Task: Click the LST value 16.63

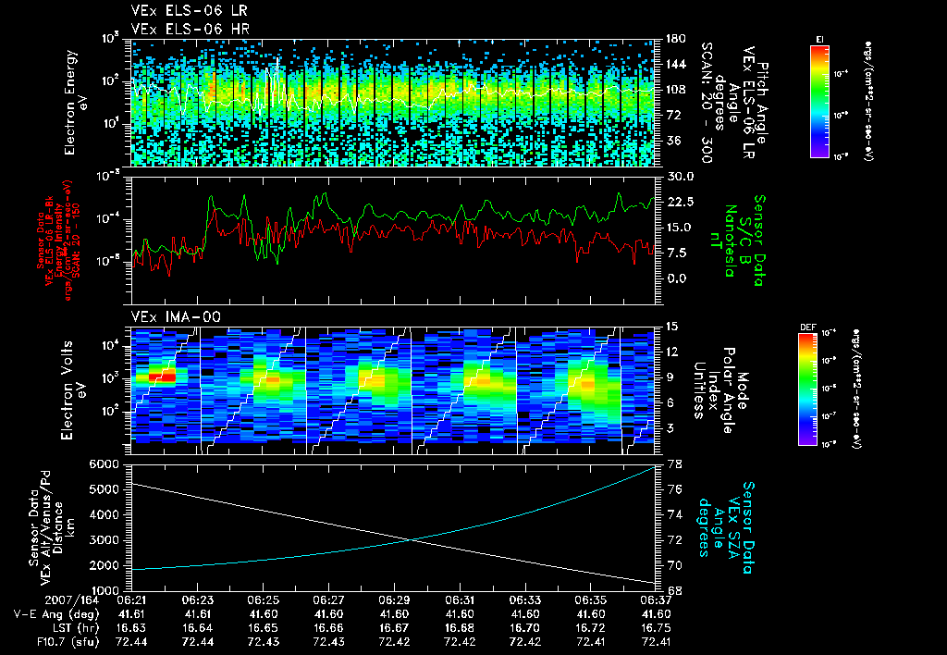Action: (x=131, y=628)
